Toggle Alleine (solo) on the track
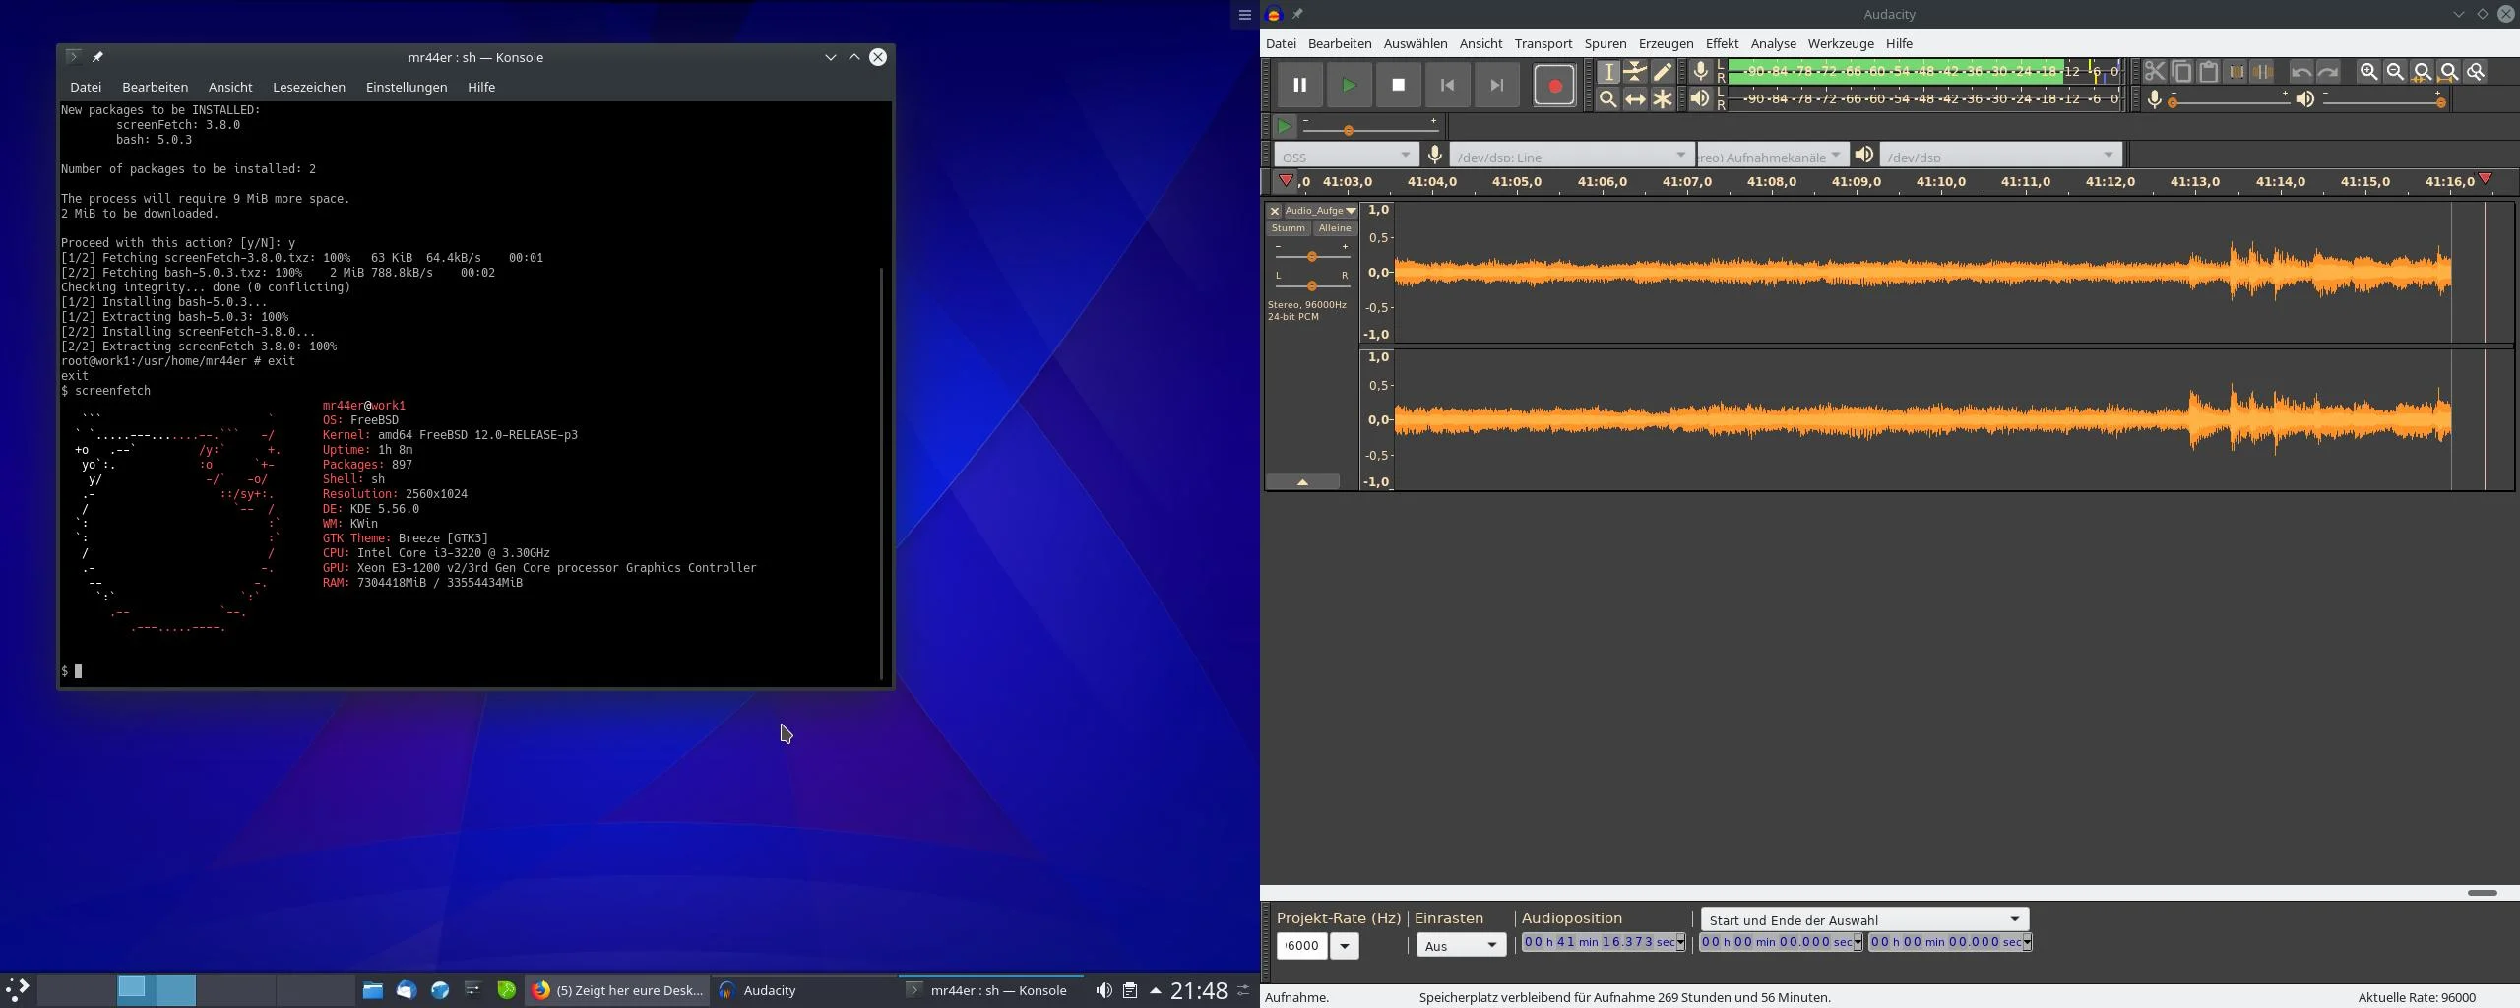Viewport: 2520px width, 1008px height. (1335, 228)
